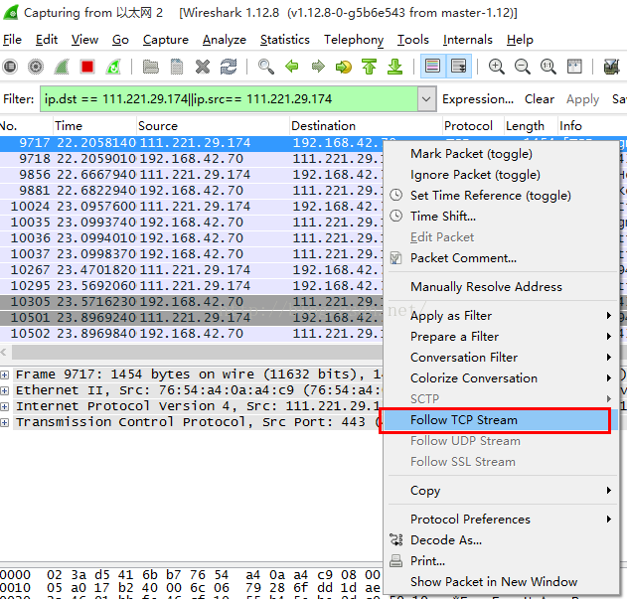Toggle auto scroll in live capture

coord(459,67)
